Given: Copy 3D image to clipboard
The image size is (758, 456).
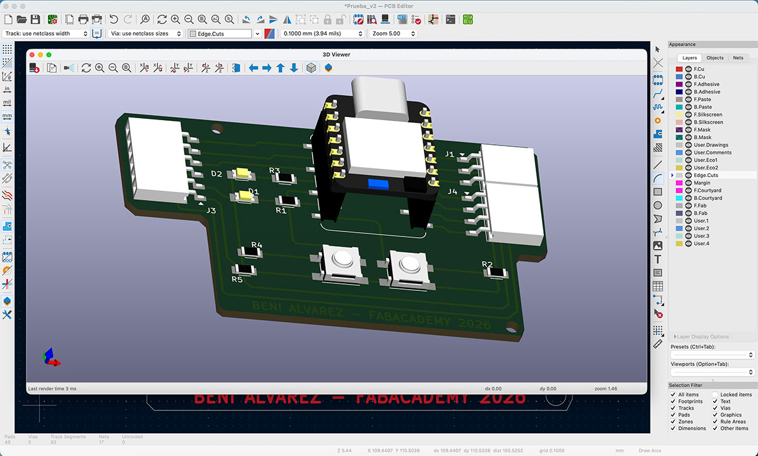Looking at the screenshot, I should (x=52, y=68).
